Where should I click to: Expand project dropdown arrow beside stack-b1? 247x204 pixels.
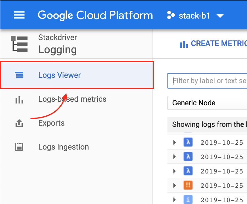(x=220, y=16)
